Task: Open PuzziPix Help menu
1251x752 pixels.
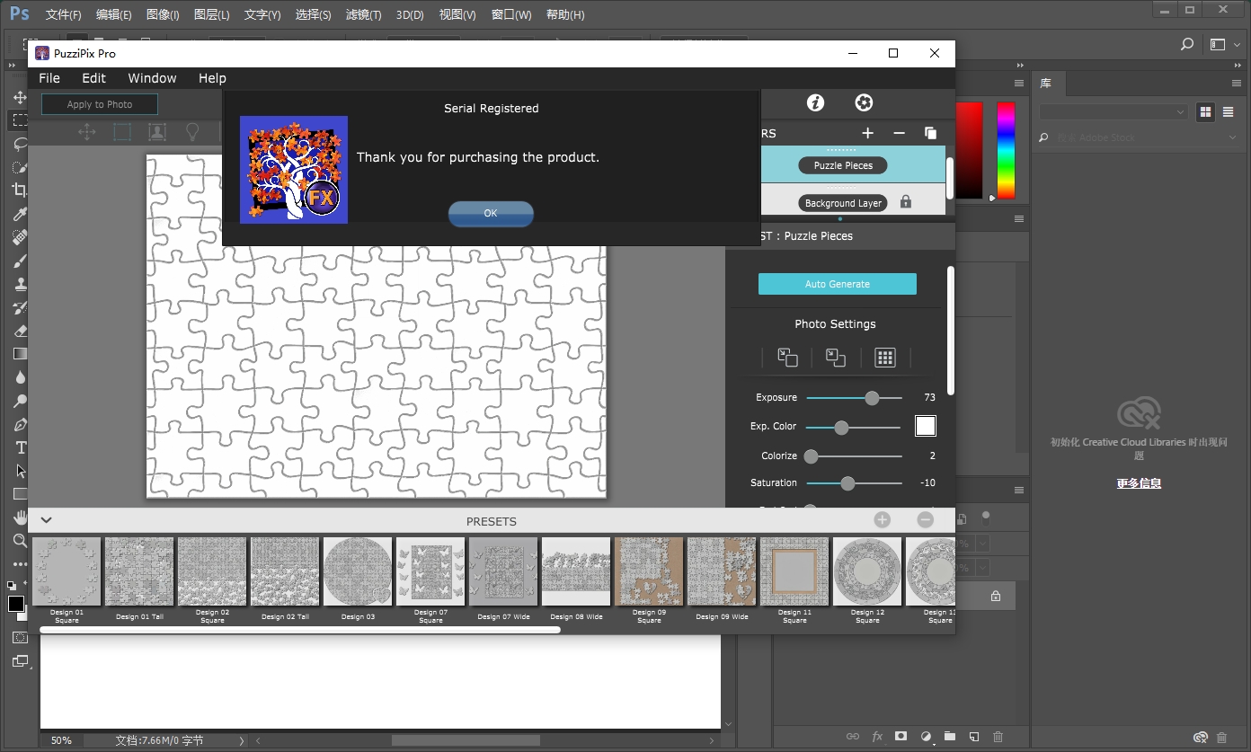Action: (212, 78)
